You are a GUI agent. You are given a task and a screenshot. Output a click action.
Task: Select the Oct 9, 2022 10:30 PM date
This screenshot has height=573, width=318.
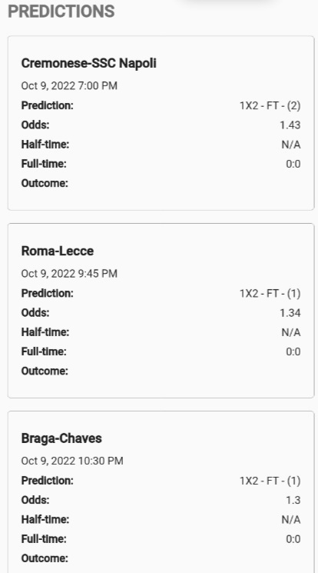pos(72,461)
